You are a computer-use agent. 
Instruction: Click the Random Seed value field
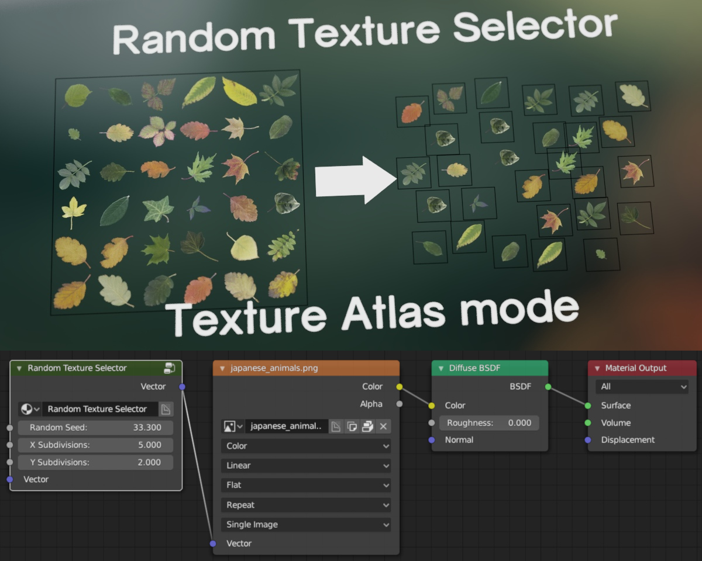tap(96, 427)
